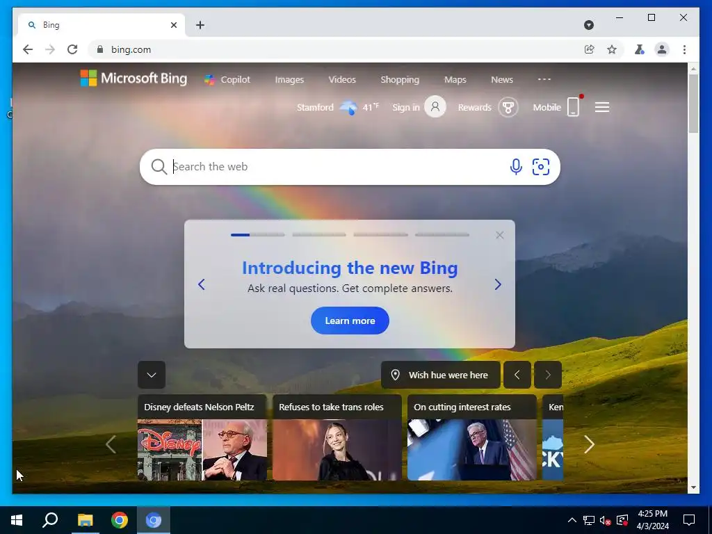Move the news carousel to the previous stories

pyautogui.click(x=111, y=444)
